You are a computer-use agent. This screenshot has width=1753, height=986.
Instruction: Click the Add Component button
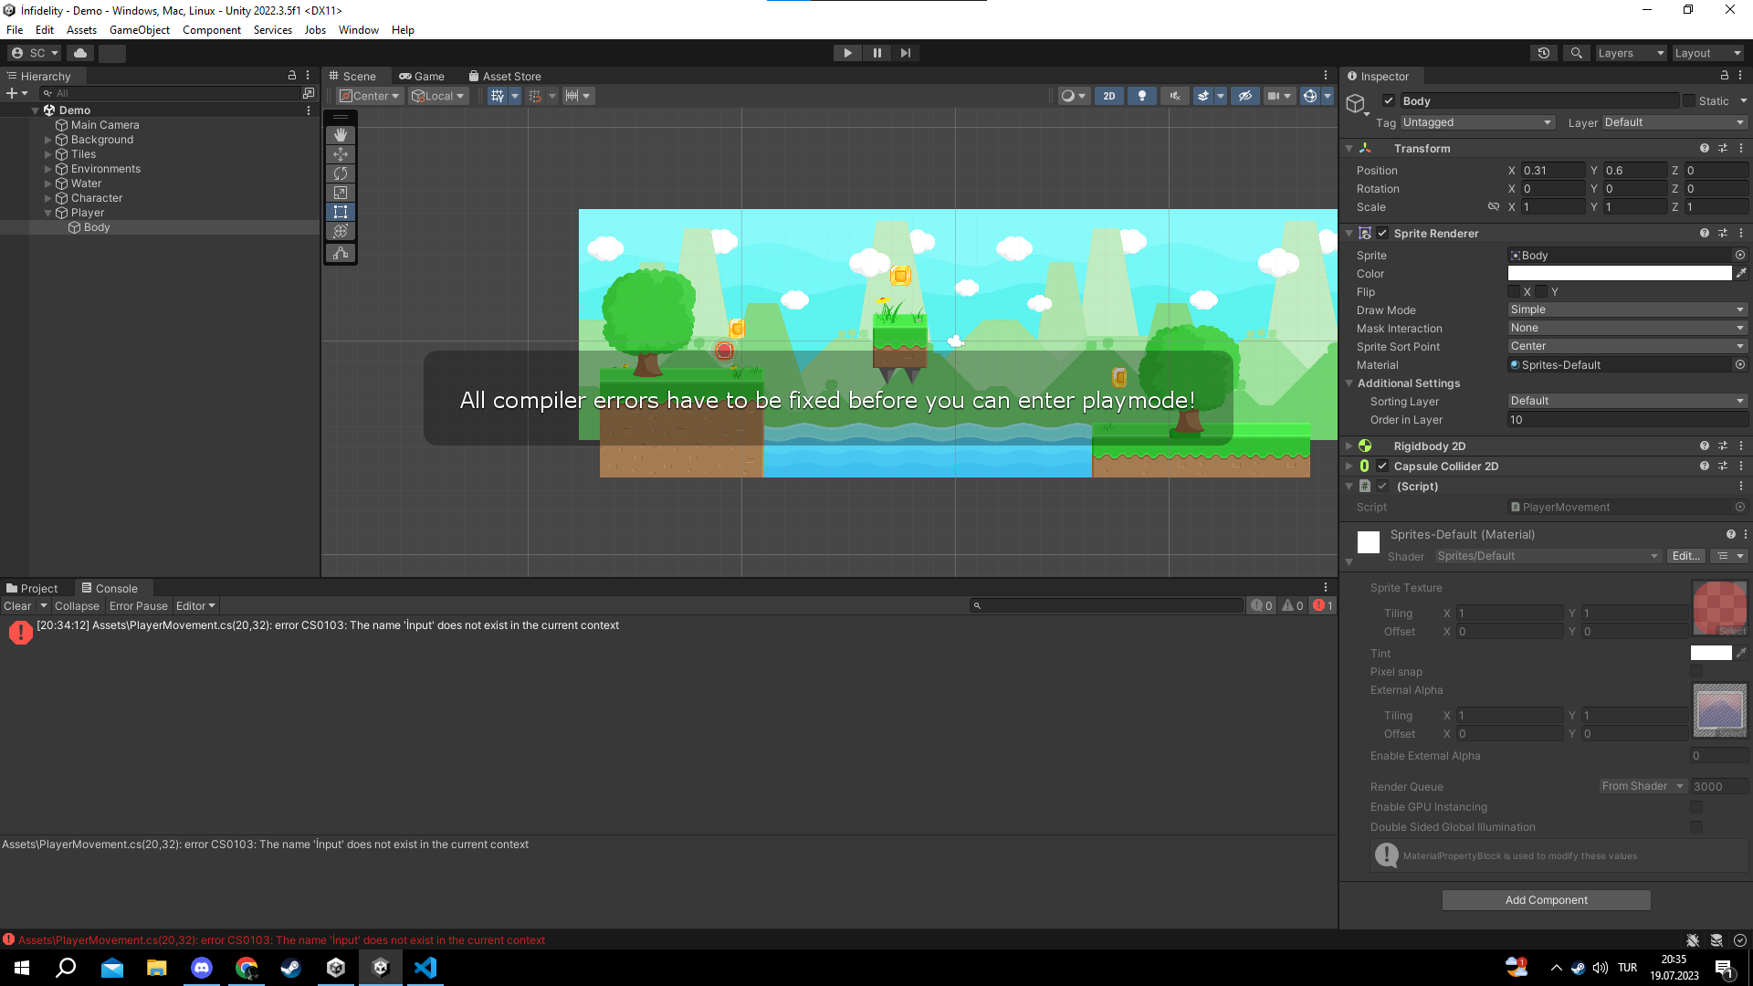[1546, 900]
